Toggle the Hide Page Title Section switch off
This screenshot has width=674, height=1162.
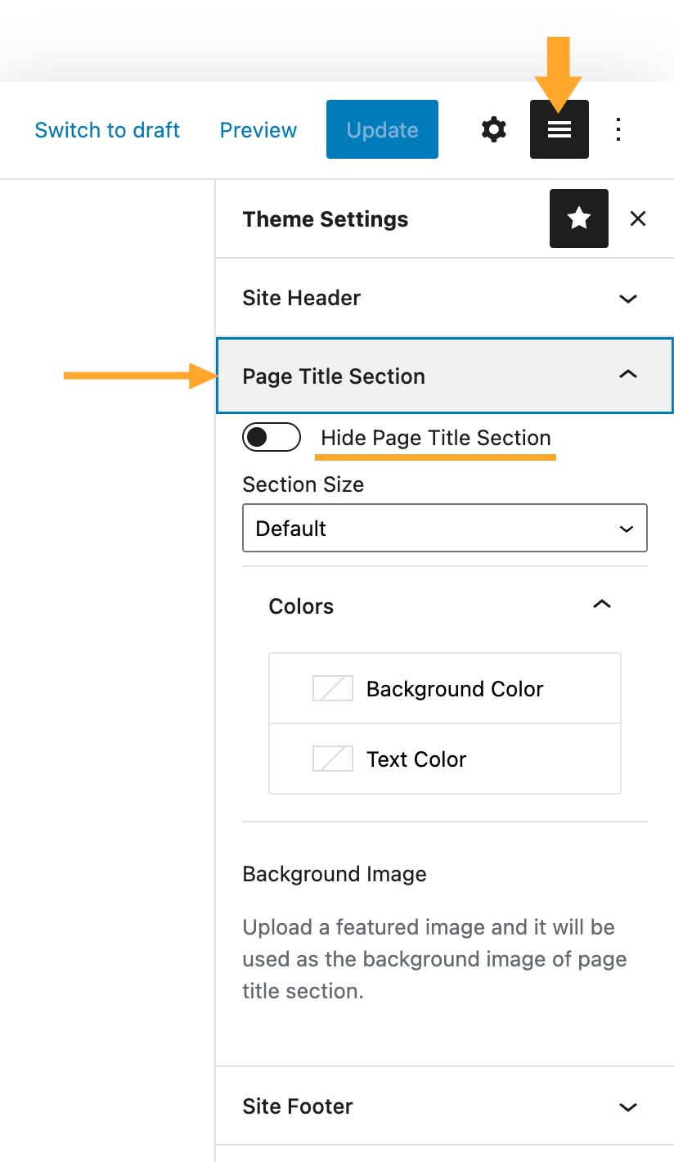click(x=272, y=437)
